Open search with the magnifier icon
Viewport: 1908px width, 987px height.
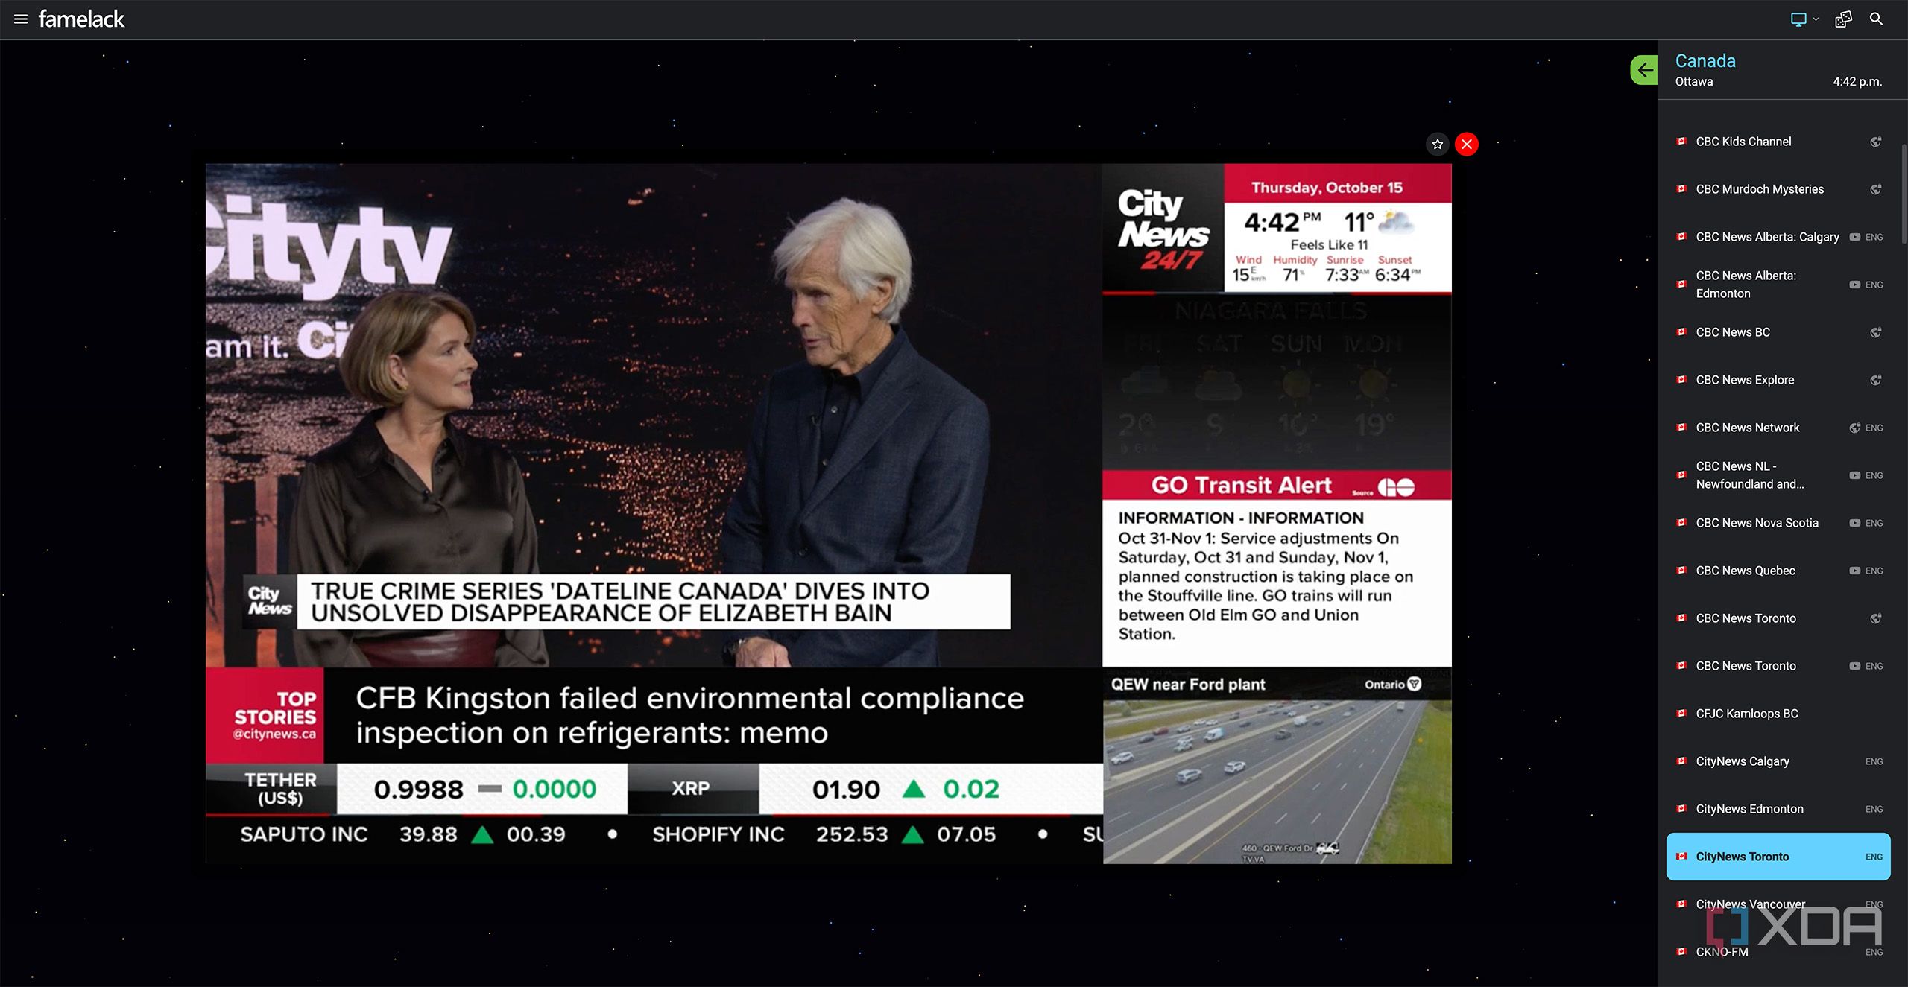click(x=1876, y=19)
